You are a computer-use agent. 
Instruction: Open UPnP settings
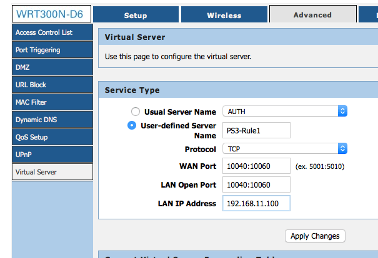52,155
